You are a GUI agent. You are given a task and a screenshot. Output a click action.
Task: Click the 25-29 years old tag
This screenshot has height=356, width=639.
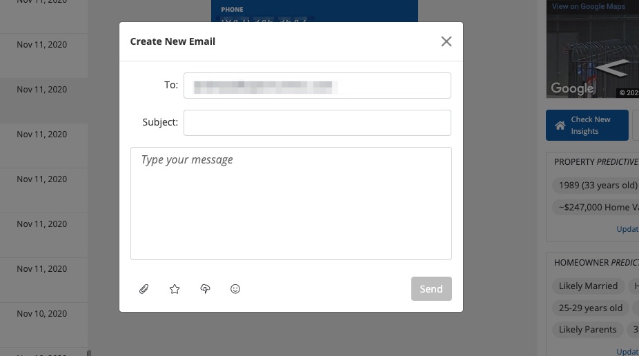[591, 308]
